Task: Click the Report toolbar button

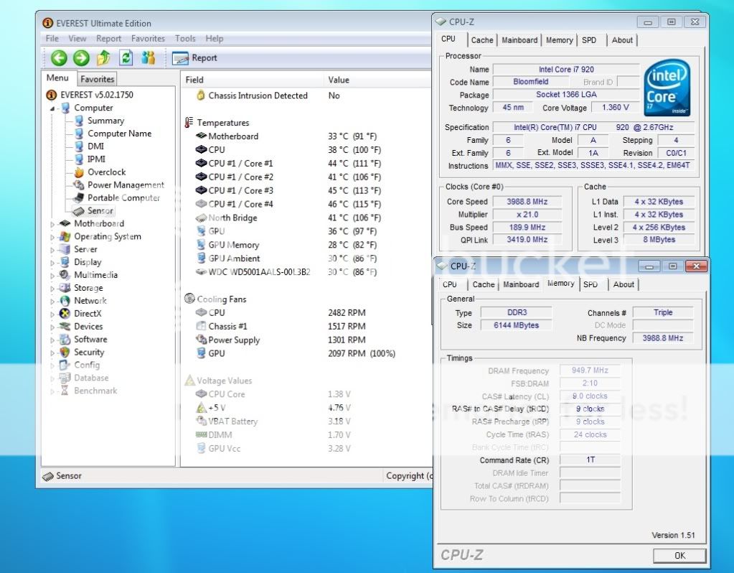Action: [195, 58]
